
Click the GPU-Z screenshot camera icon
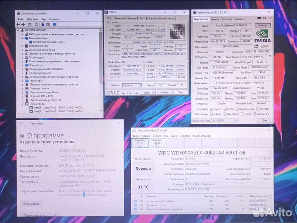coord(259,18)
